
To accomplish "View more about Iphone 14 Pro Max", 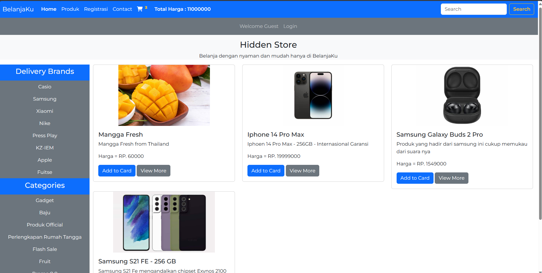I will (x=302, y=171).
